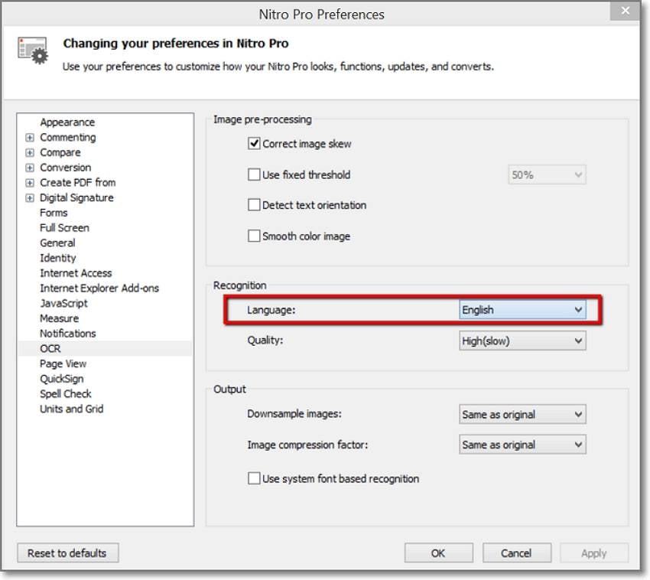The image size is (650, 580).
Task: Close the Nitro Pro Preferences dialog
Action: click(625, 11)
